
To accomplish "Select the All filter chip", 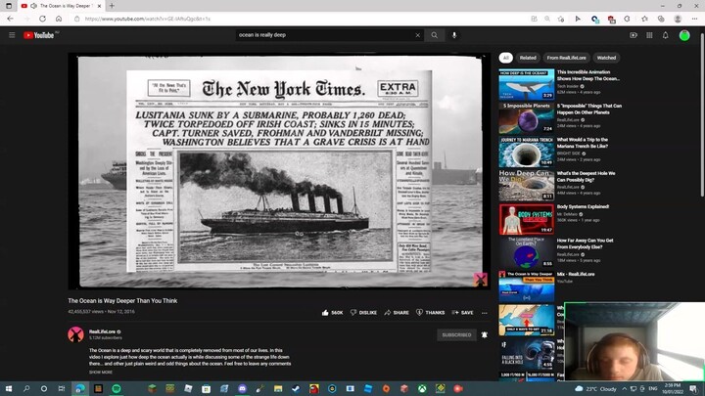I will coord(506,58).
